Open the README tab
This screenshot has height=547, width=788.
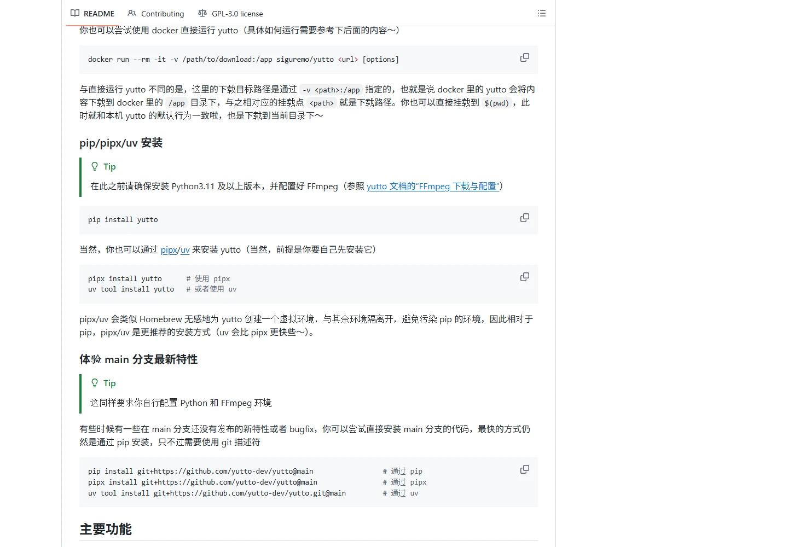[x=92, y=14]
